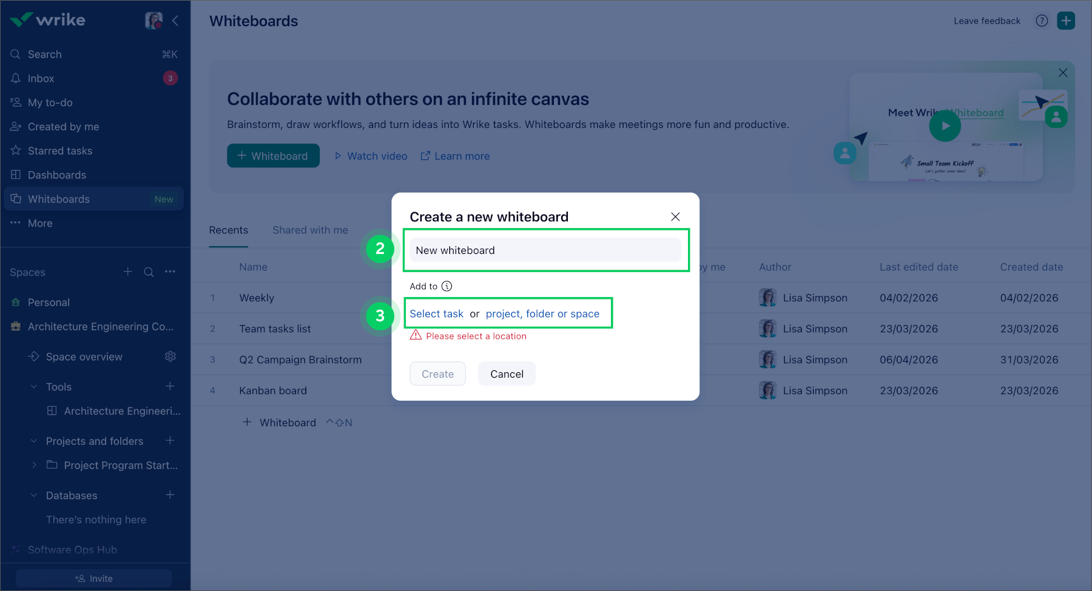Collapse the sidebar with the arrow icon
The width and height of the screenshot is (1092, 591).
coord(175,21)
